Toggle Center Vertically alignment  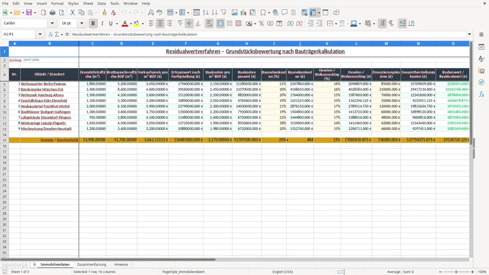tap(189, 24)
